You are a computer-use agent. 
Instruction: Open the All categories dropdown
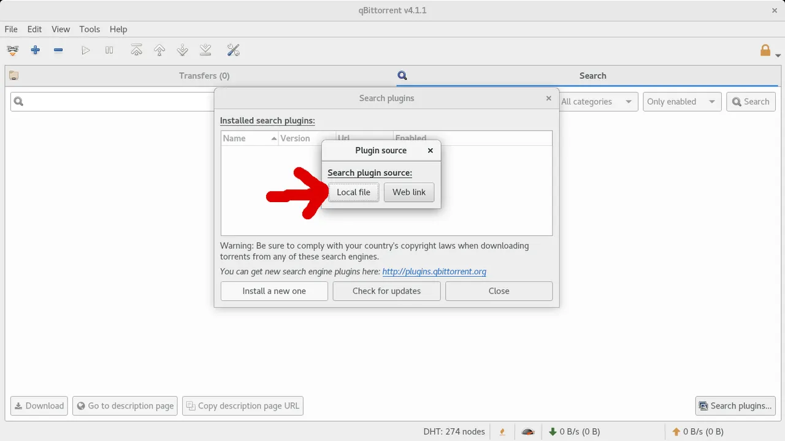[598, 101]
